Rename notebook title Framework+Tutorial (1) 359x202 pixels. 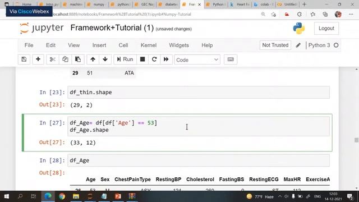[112, 28]
